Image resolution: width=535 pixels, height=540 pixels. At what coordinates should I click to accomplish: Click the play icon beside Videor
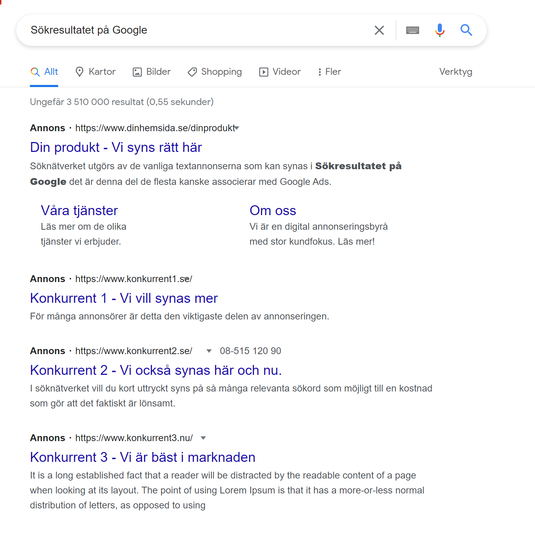263,72
